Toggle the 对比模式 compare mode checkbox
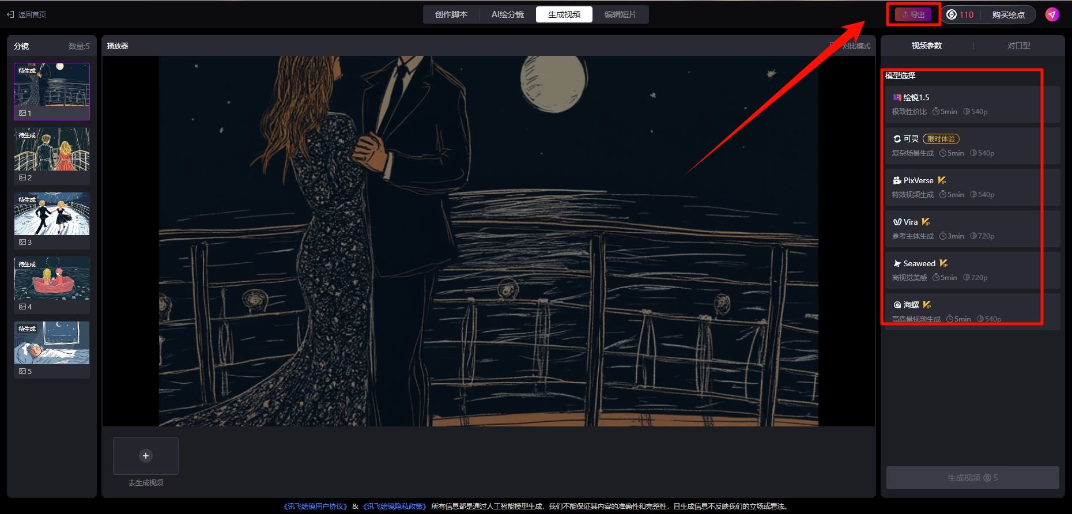 [x=833, y=46]
